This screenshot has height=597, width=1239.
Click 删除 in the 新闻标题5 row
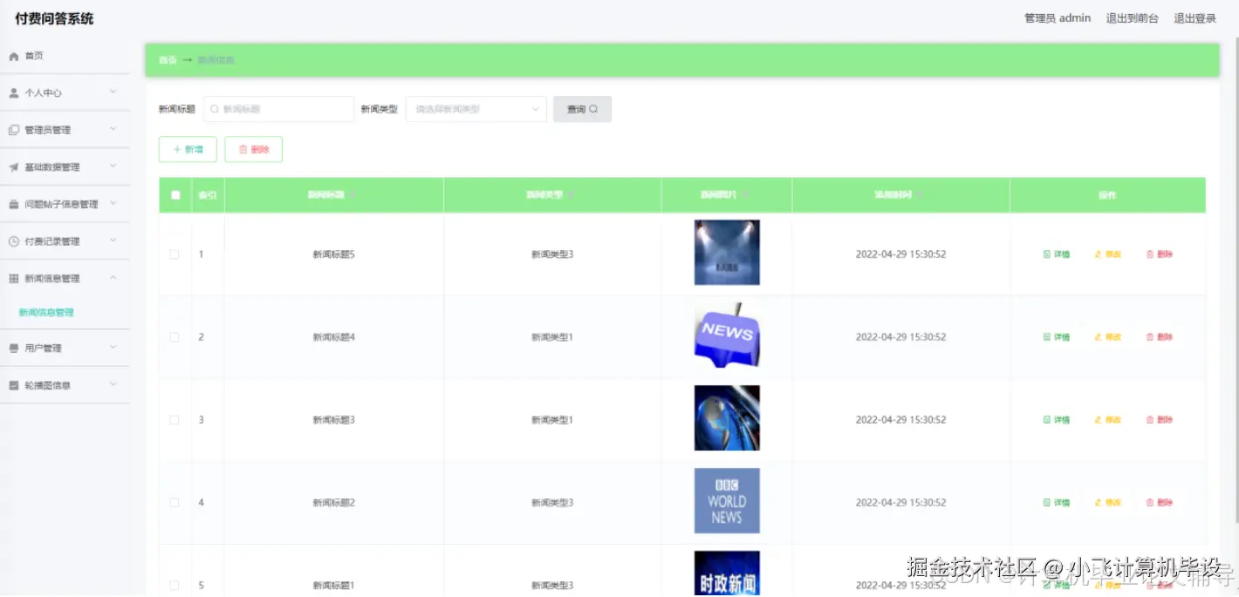point(1160,254)
